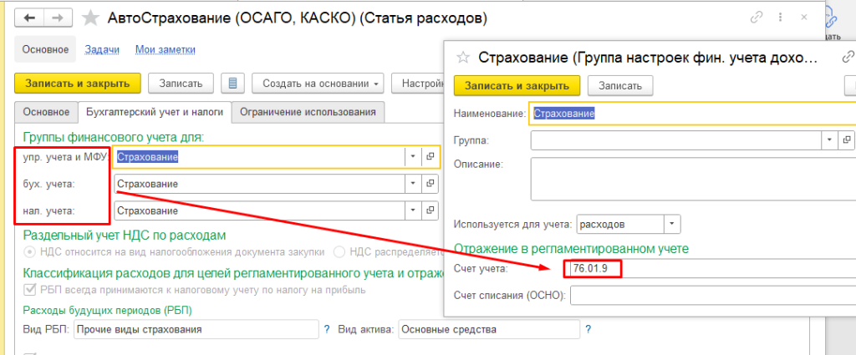Image resolution: width=856 pixels, height=355 pixels.
Task: Click Записать и закрыть in Страхование dialog
Action: click(x=516, y=85)
